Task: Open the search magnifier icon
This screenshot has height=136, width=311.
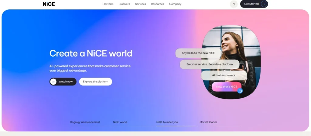Action: [234, 4]
